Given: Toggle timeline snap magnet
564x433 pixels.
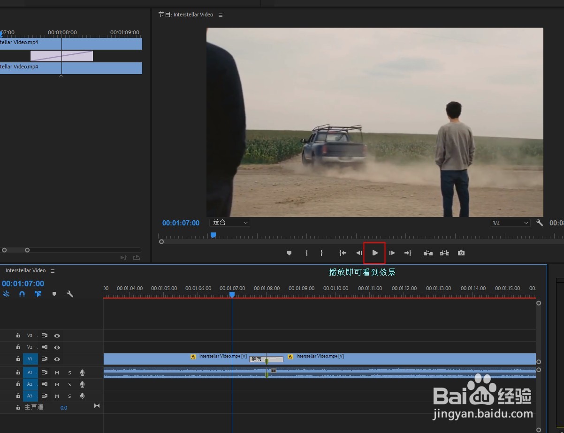Looking at the screenshot, I should tap(22, 294).
